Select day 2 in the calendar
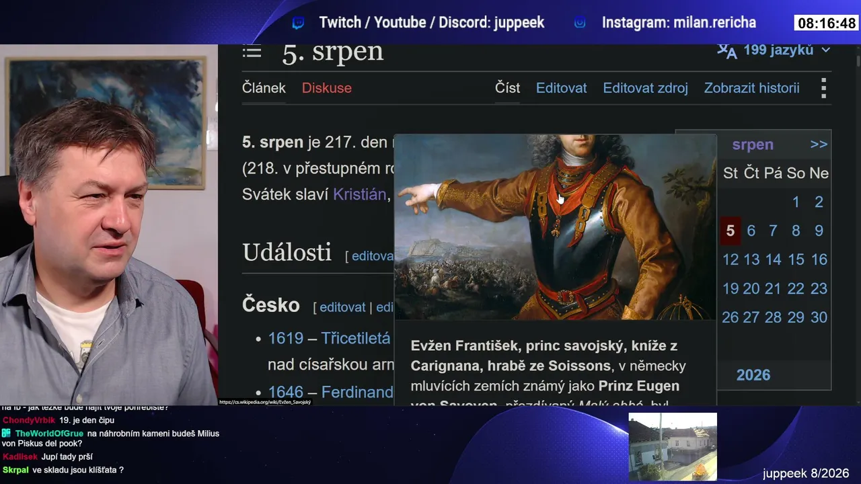 point(819,202)
